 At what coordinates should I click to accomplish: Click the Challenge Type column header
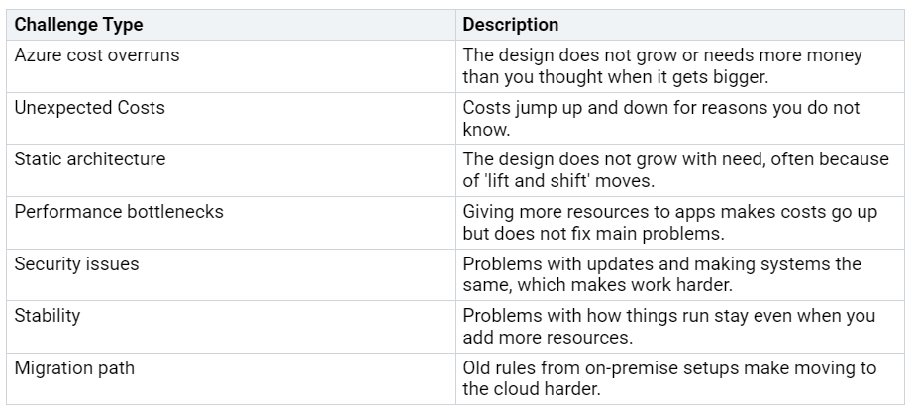coord(231,25)
